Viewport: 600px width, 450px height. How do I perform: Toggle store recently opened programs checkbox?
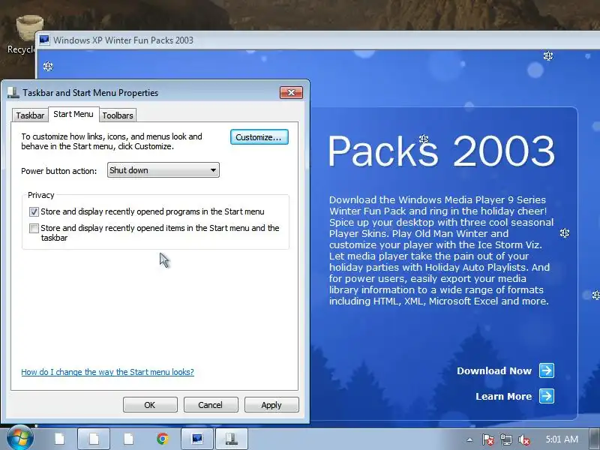(x=34, y=211)
